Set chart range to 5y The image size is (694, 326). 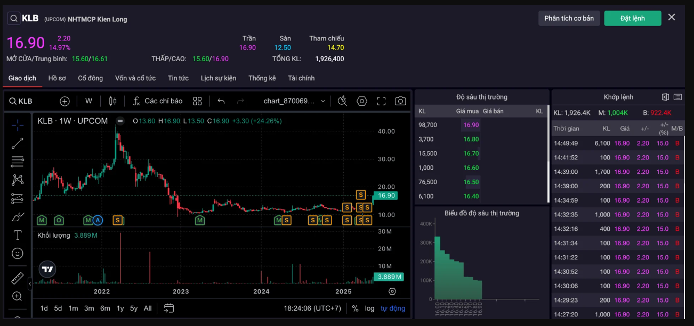point(134,308)
